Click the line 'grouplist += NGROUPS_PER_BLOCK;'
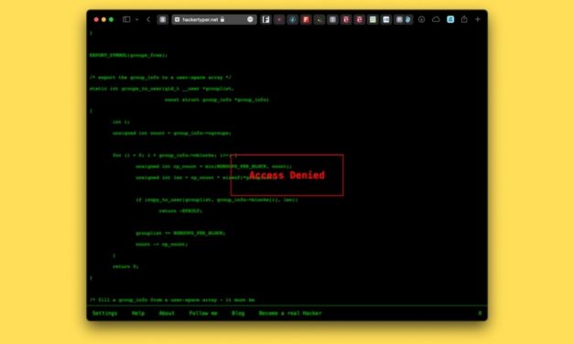Viewport: 574px width, 344px height. tap(180, 233)
